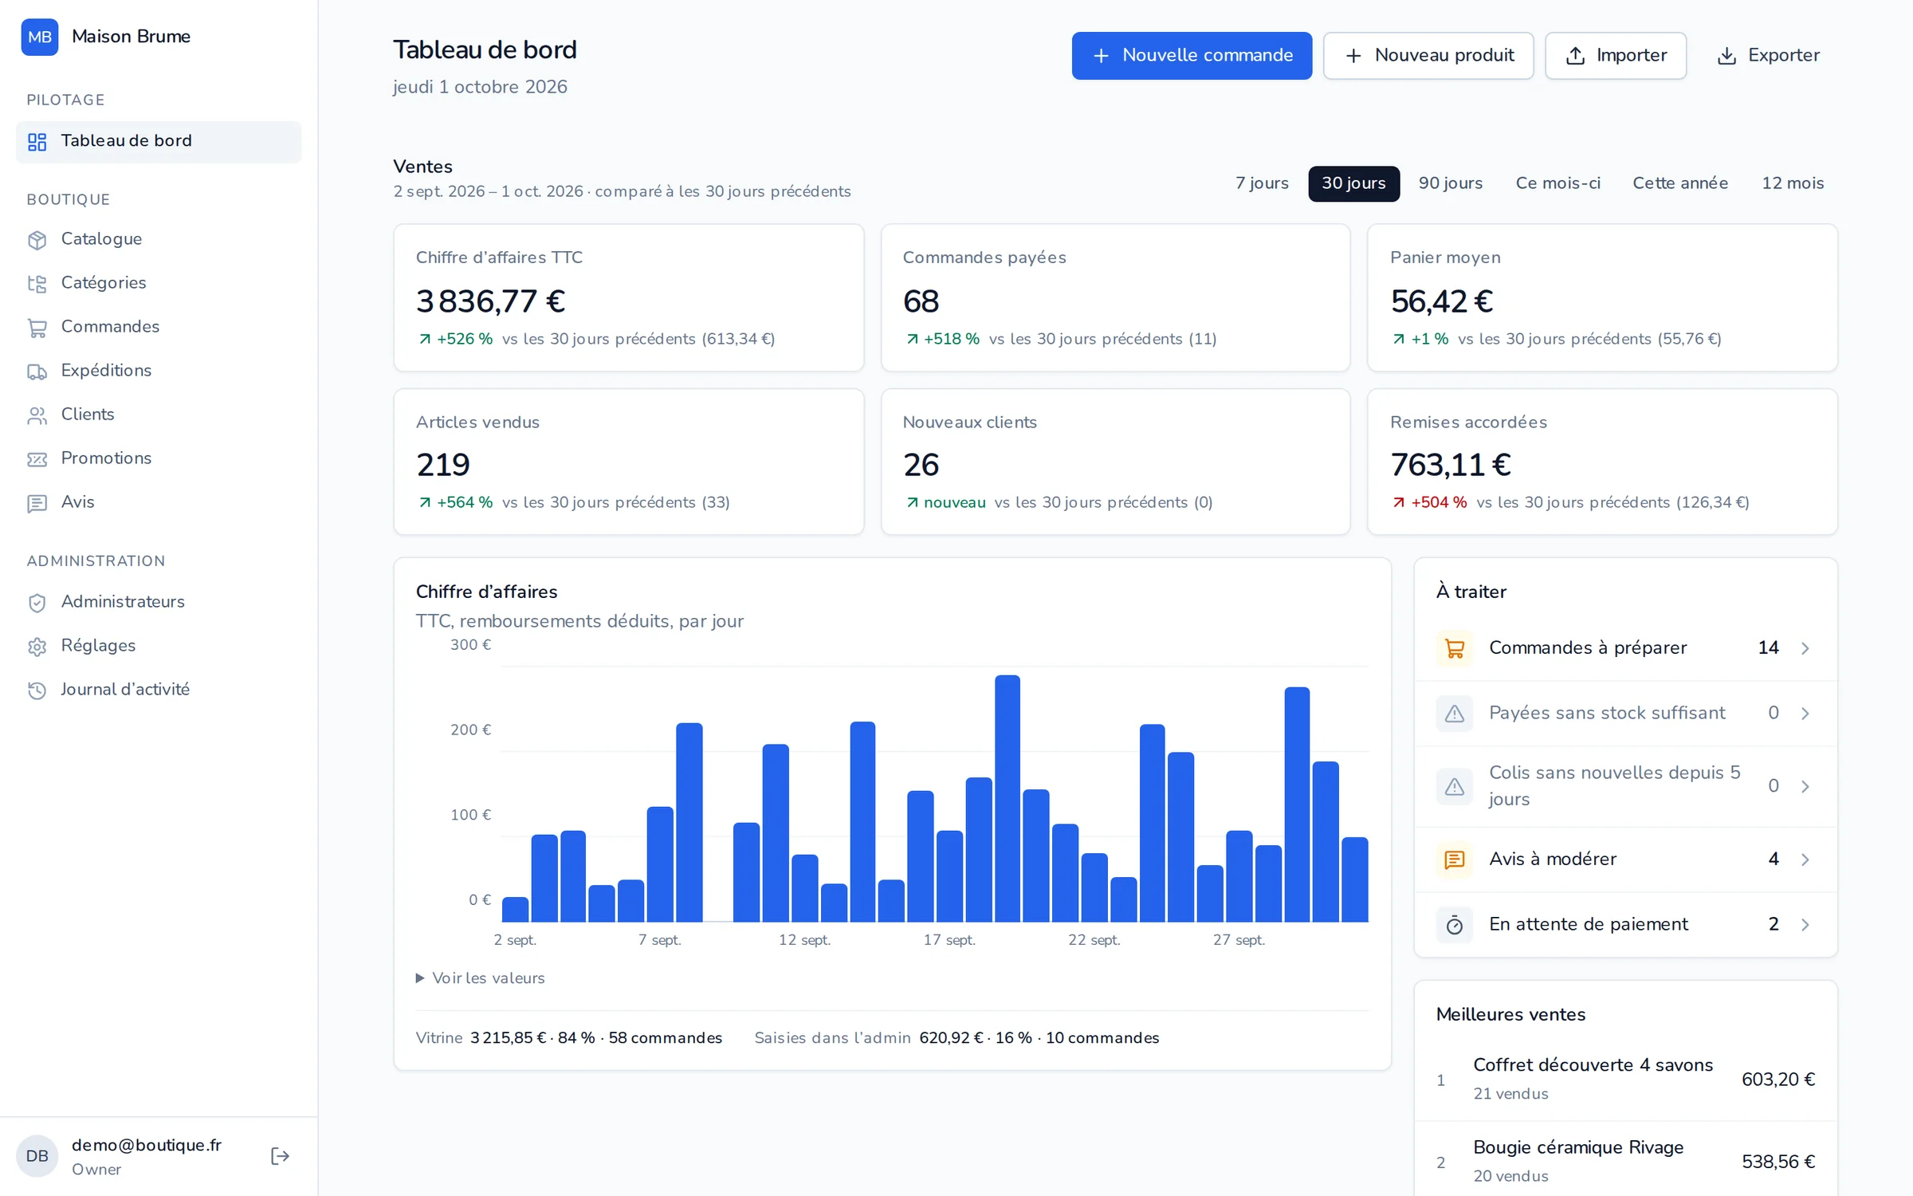This screenshot has width=1913, height=1196.
Task: Expand the Voir les valeurs disclosure
Action: pyautogui.click(x=481, y=978)
